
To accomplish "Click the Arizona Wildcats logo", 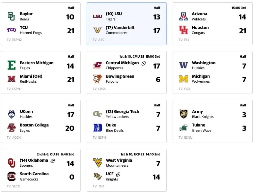I will point(183,16).
